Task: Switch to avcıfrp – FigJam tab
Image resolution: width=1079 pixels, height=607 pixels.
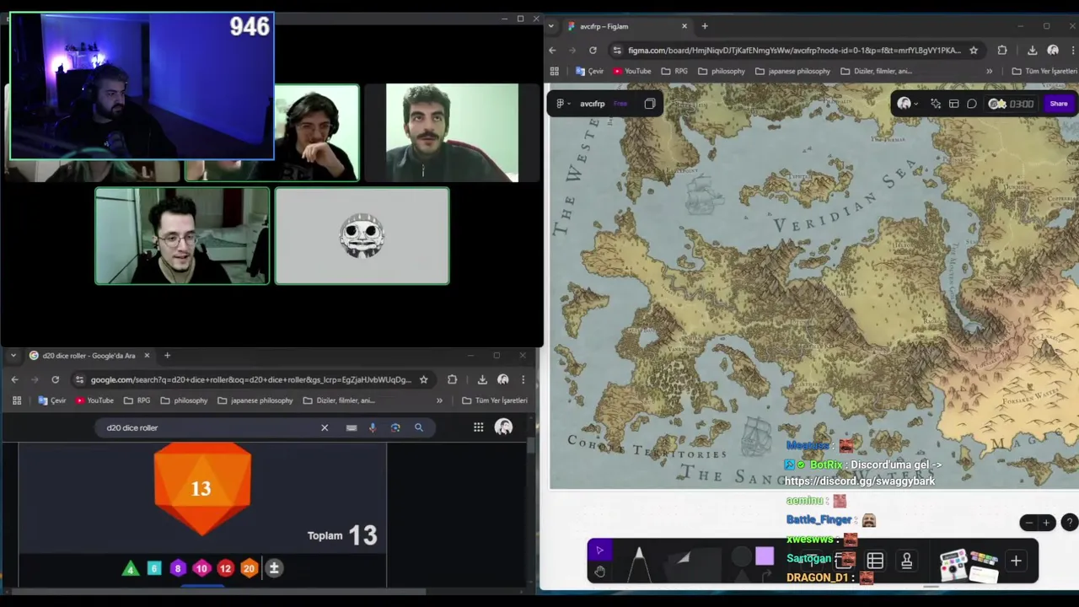Action: pyautogui.click(x=626, y=26)
